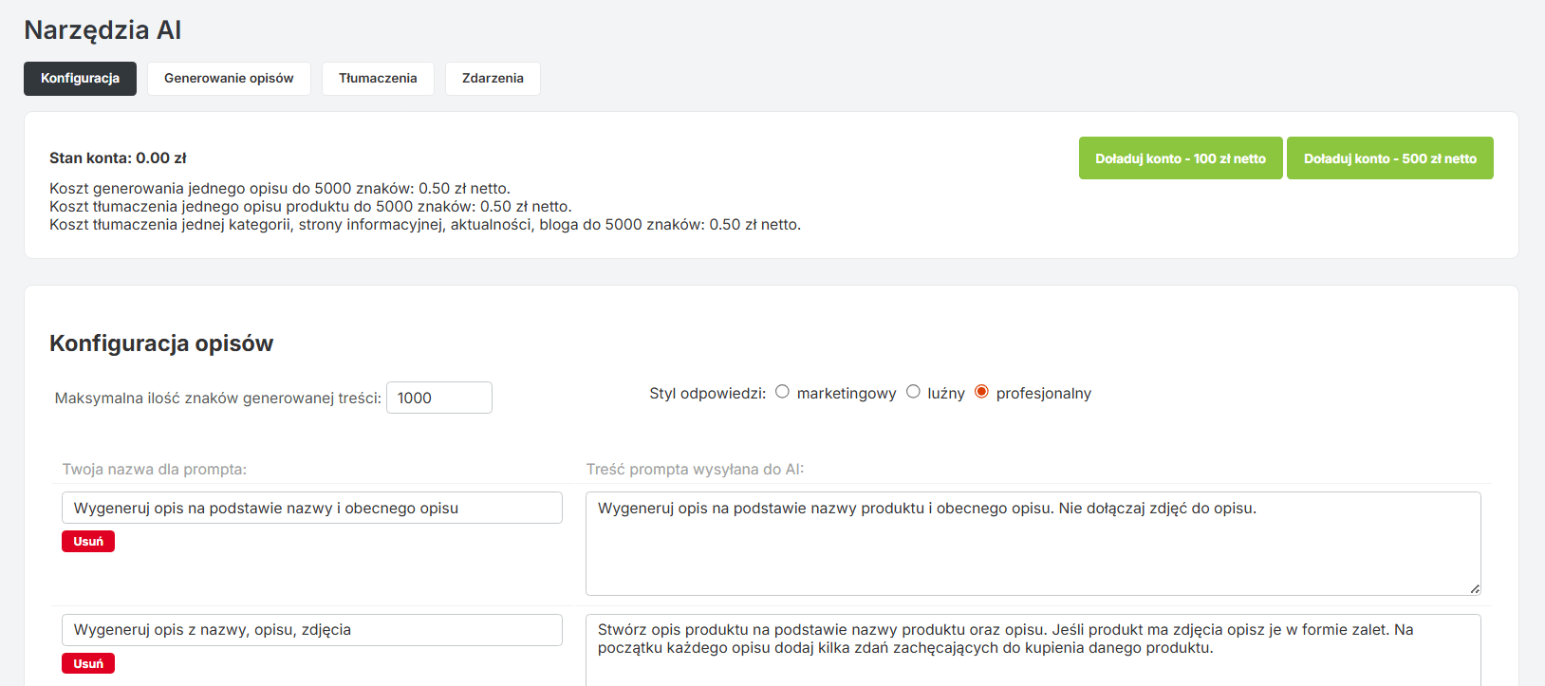Grab the first textarea's resize handle
The width and height of the screenshot is (1545, 686).
(1474, 589)
